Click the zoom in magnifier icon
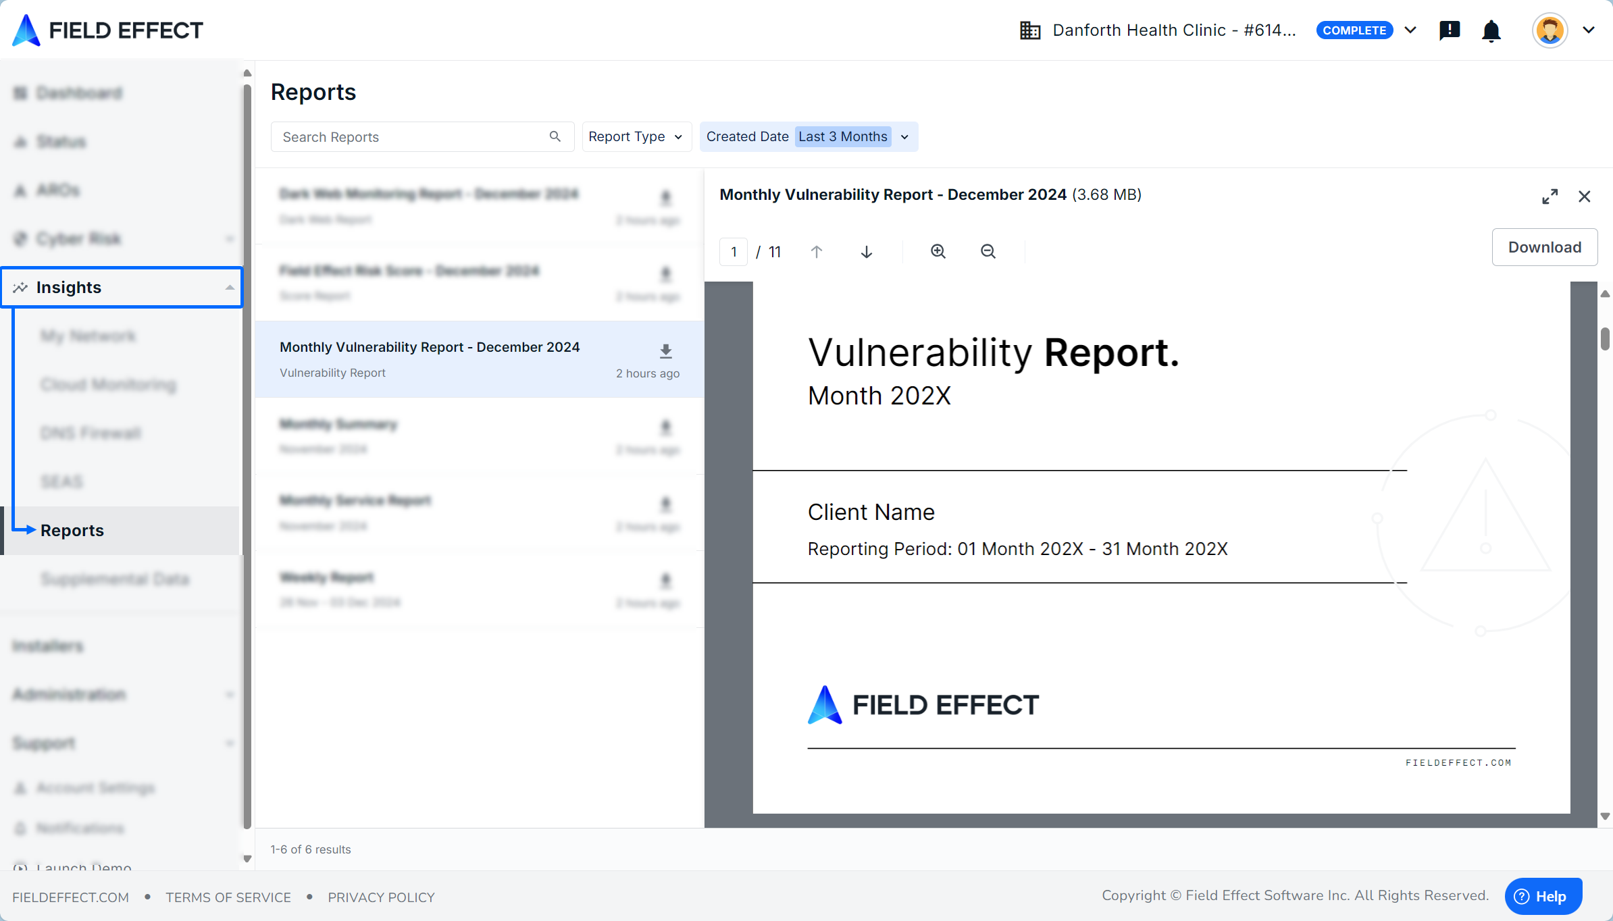This screenshot has width=1613, height=921. click(x=938, y=251)
